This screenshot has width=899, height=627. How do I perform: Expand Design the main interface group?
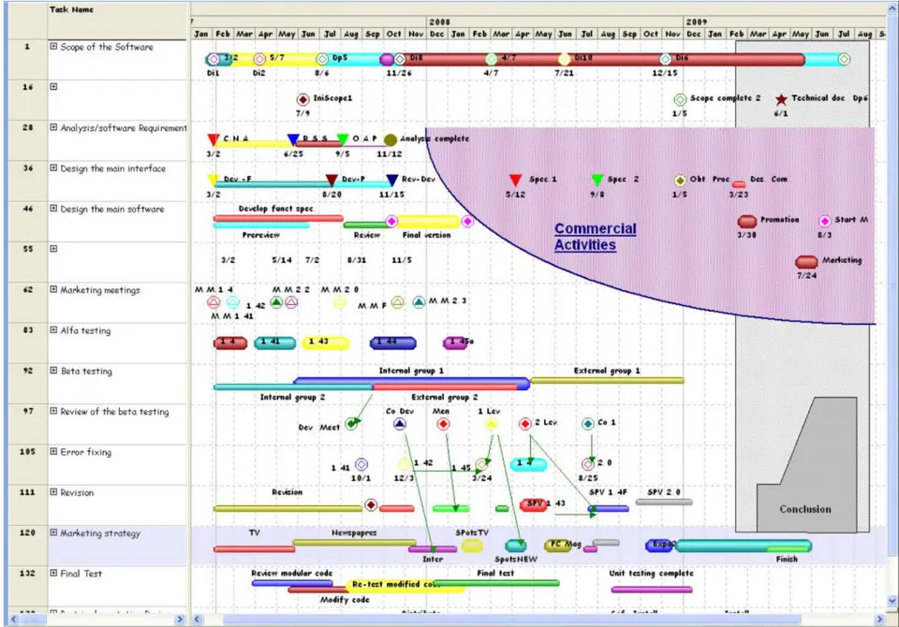coord(53,168)
